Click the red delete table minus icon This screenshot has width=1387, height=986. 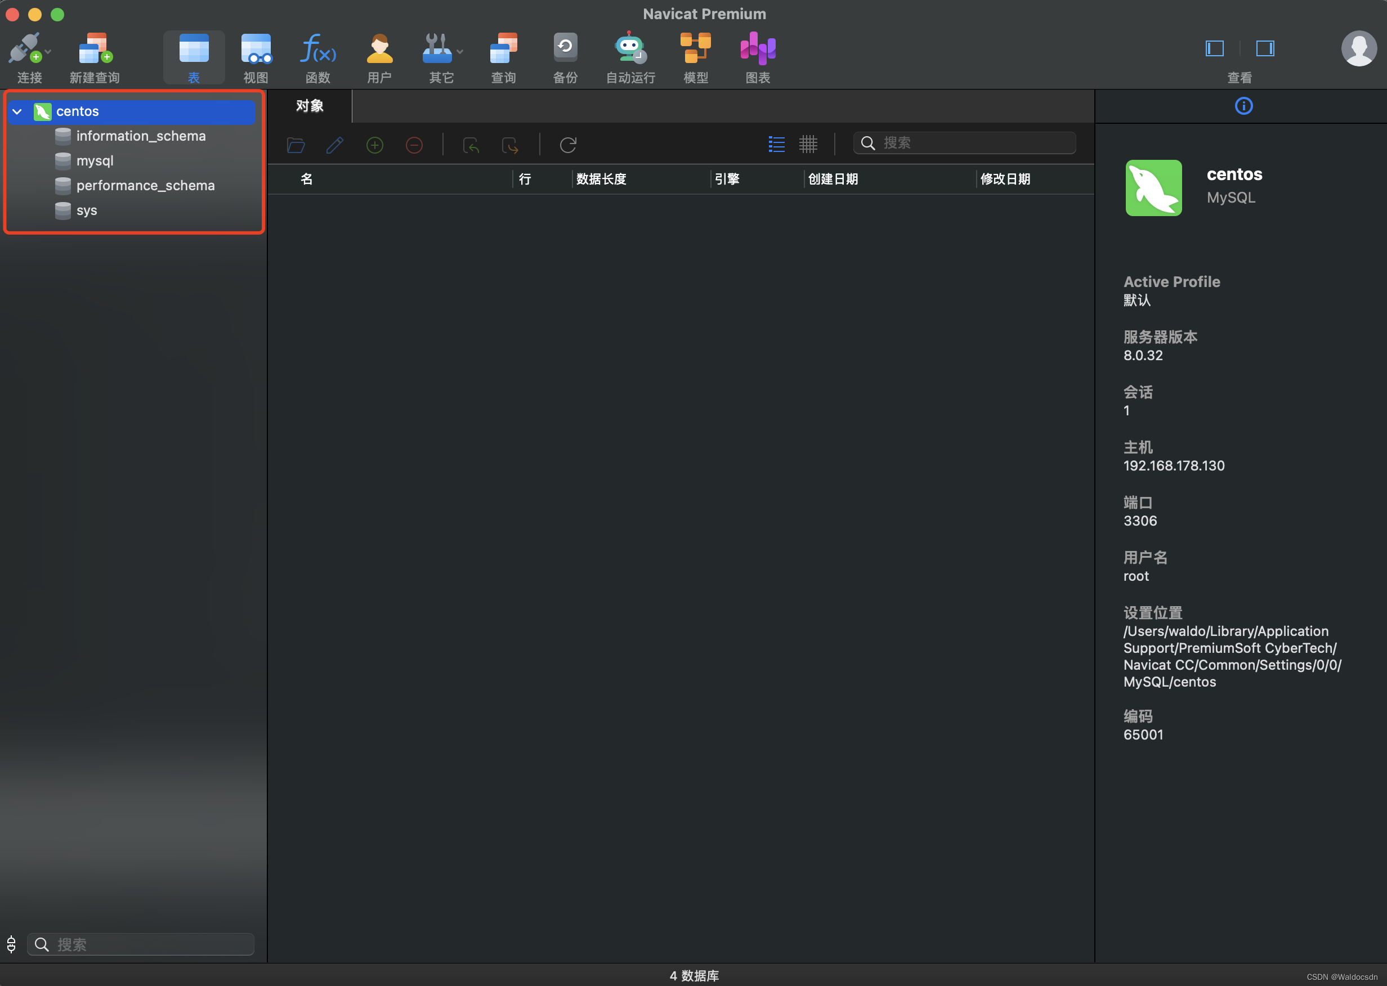point(414,145)
